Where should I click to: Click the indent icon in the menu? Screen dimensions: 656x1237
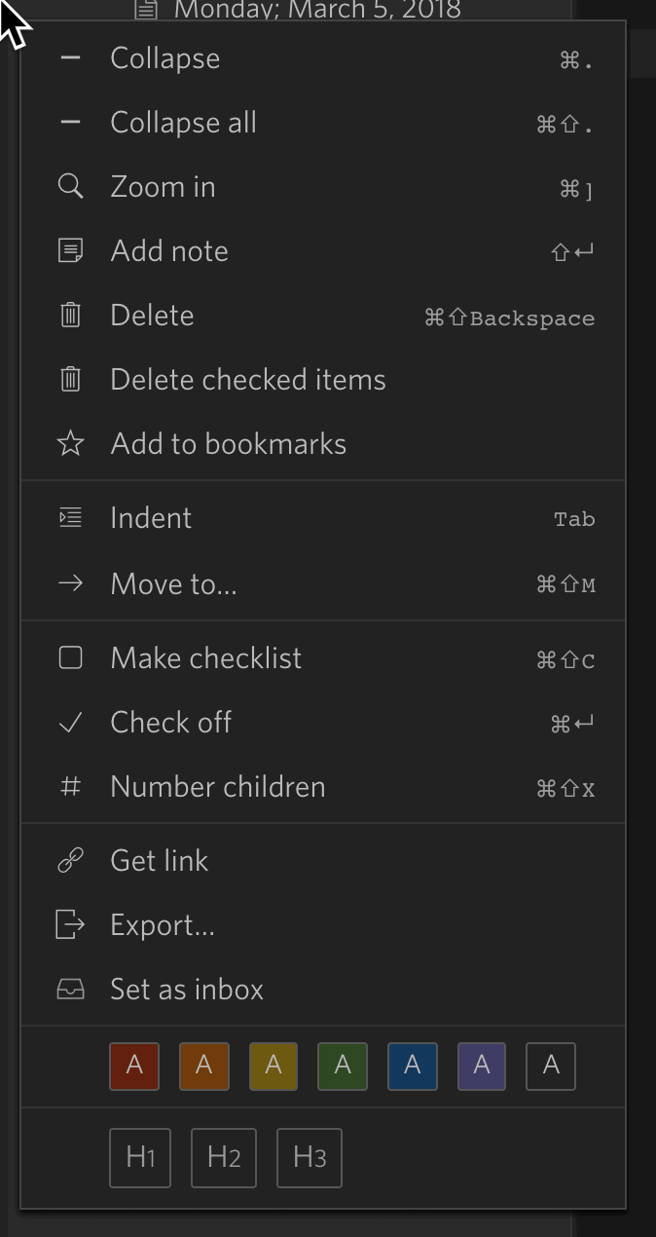[70, 517]
